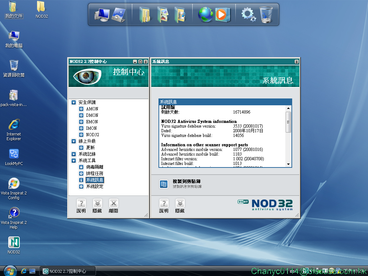Select 排程任務 in the tree
This screenshot has height=276, width=368.
95,174
